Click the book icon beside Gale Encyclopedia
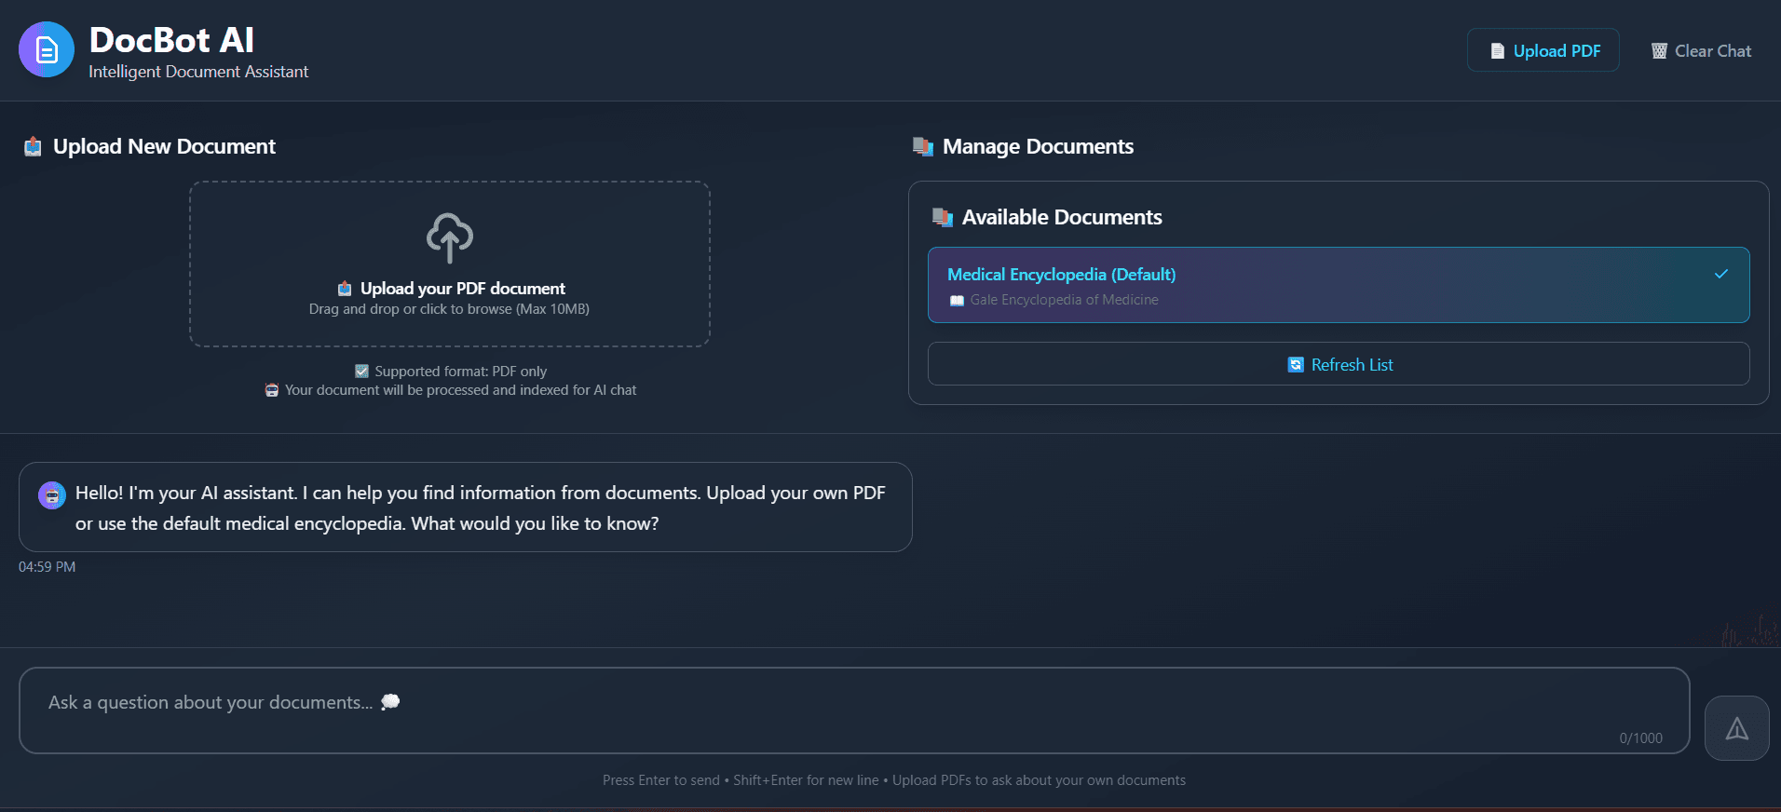The height and width of the screenshot is (812, 1781). pos(957,301)
